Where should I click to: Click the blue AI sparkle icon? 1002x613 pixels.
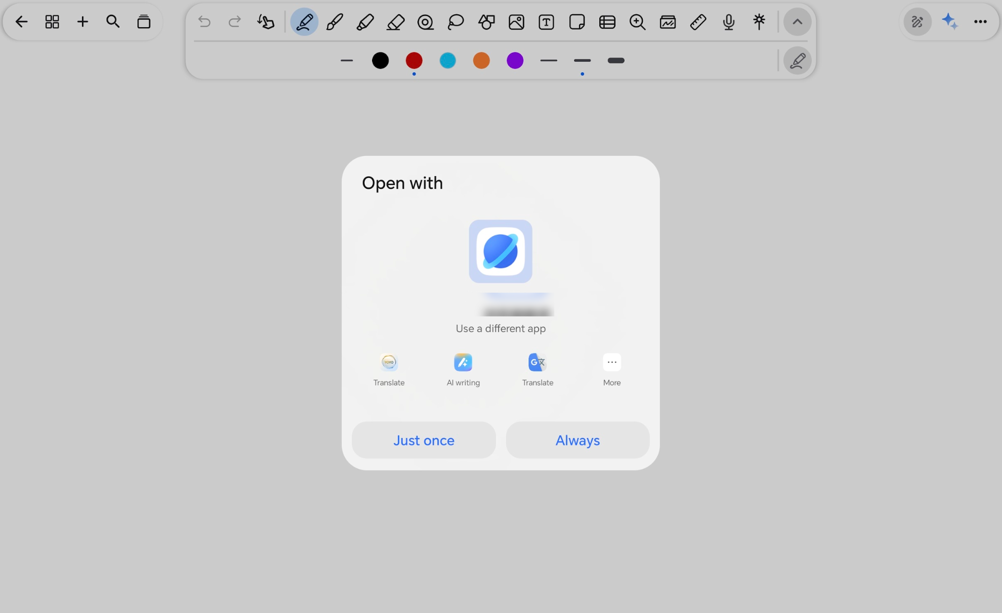[x=949, y=22]
